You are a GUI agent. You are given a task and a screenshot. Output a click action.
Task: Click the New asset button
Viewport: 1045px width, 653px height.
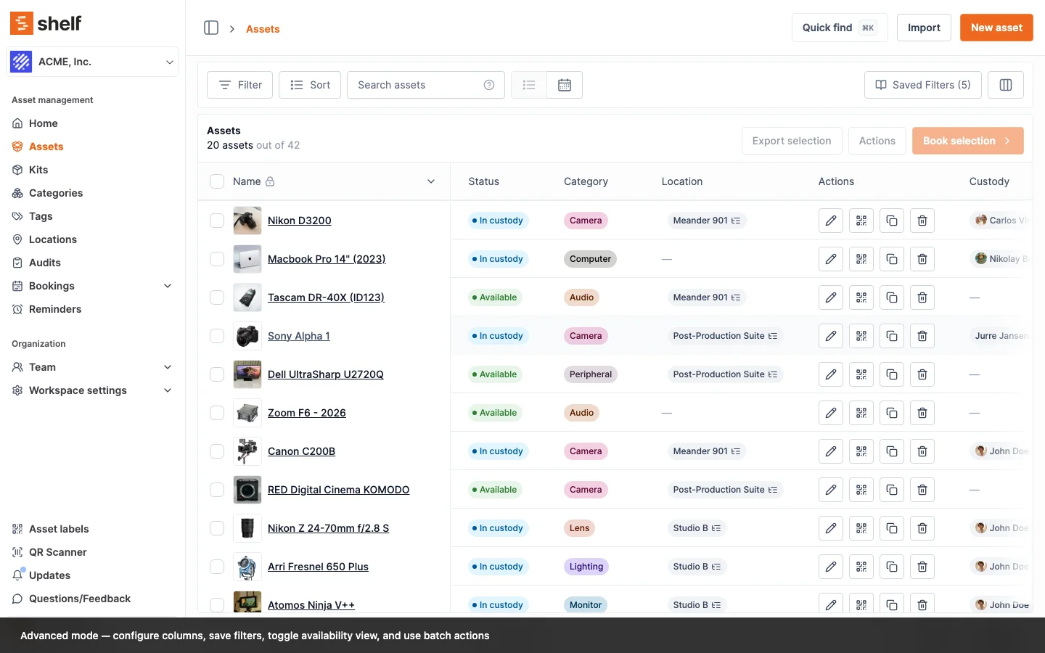coord(996,28)
